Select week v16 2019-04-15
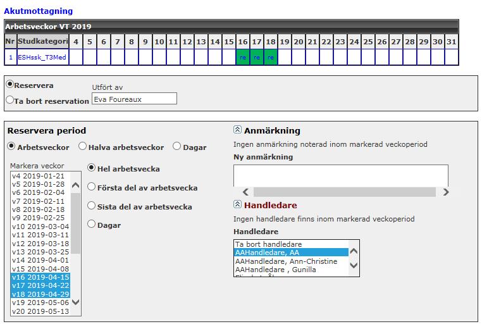This screenshot has width=482, height=324. (40, 277)
